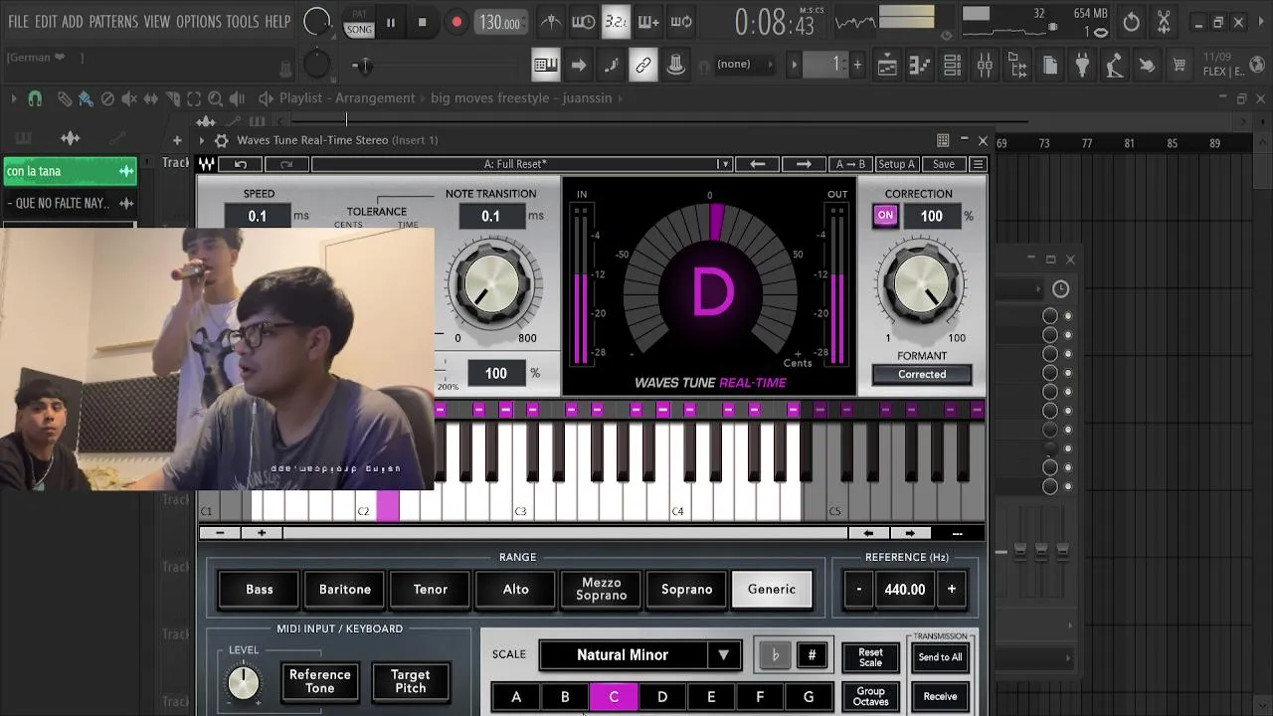Toggle loop recording icon
Image resolution: width=1273 pixels, height=716 pixels.
click(x=681, y=22)
